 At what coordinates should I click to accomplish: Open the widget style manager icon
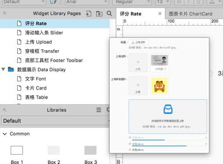(x=53, y=2)
